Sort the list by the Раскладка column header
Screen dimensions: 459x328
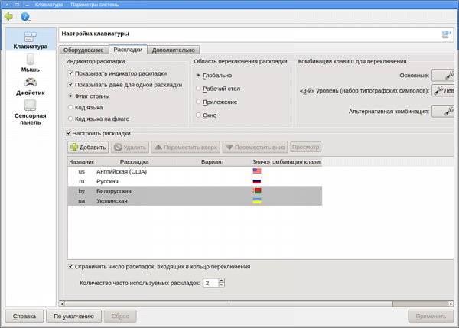pos(134,162)
